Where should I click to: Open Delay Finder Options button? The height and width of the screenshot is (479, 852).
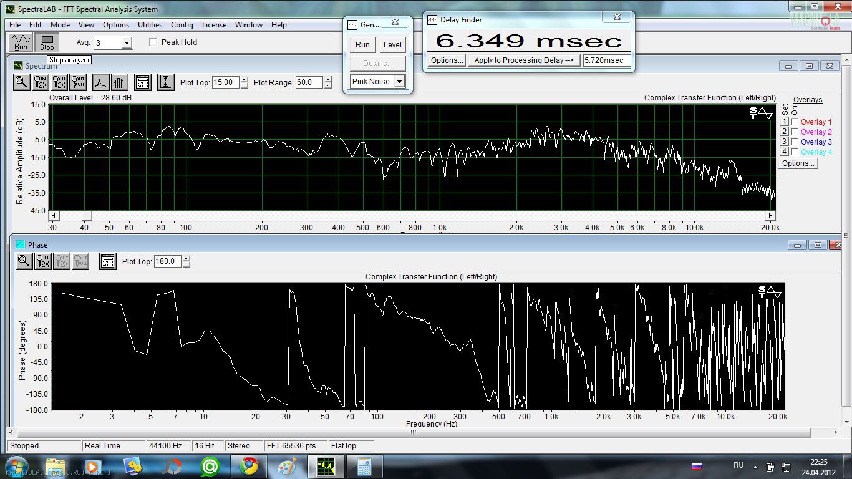[447, 60]
